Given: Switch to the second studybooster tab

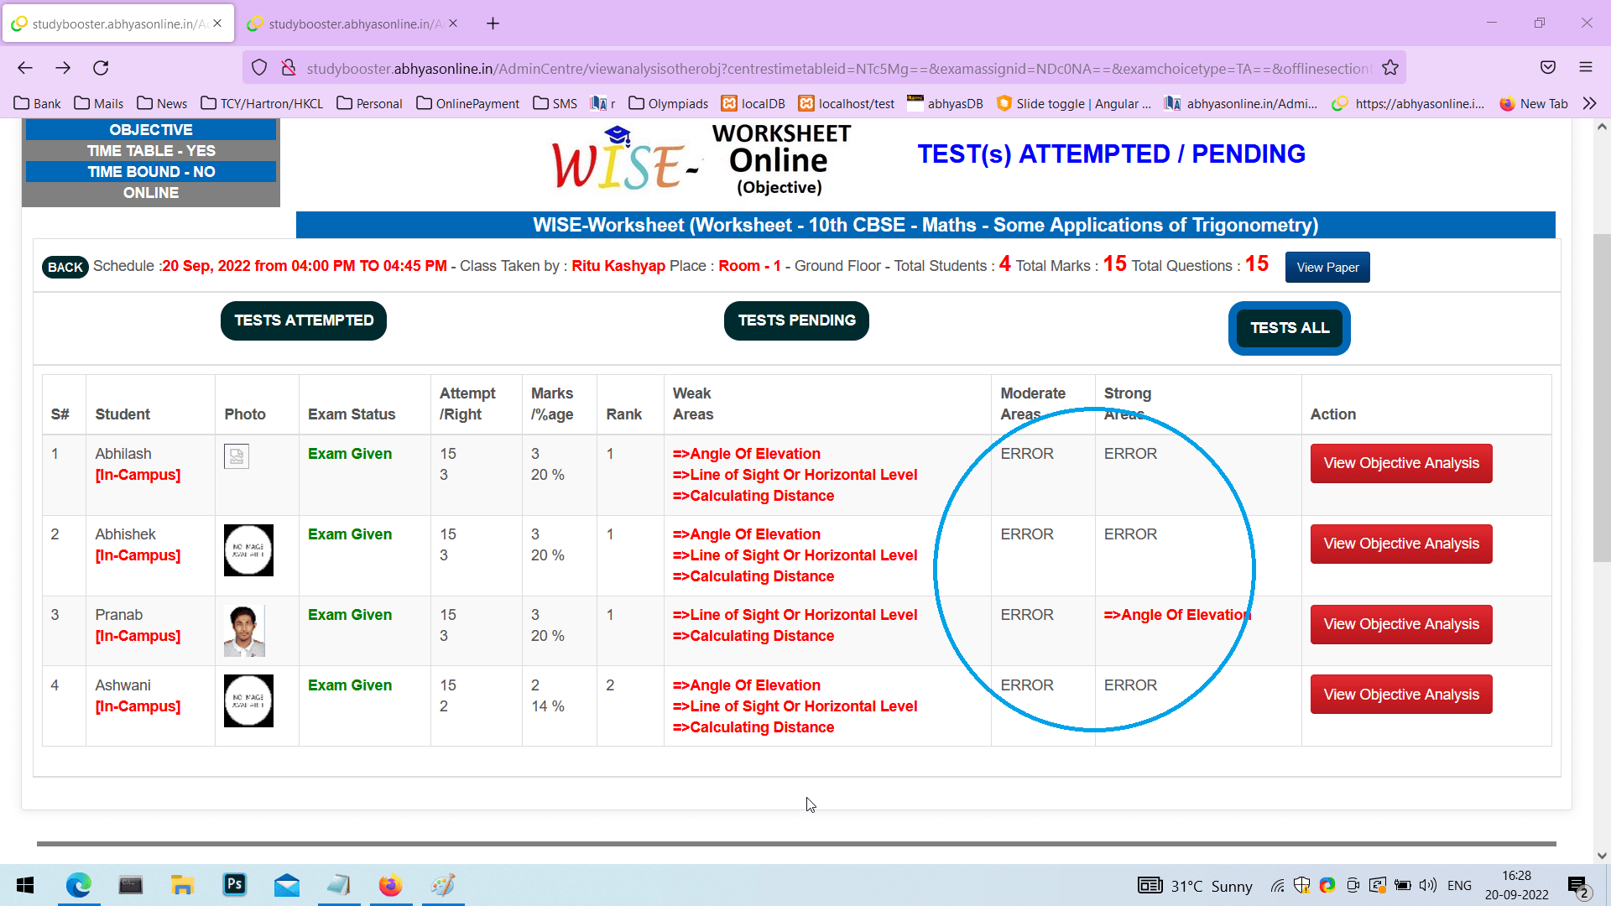Looking at the screenshot, I should (x=351, y=23).
